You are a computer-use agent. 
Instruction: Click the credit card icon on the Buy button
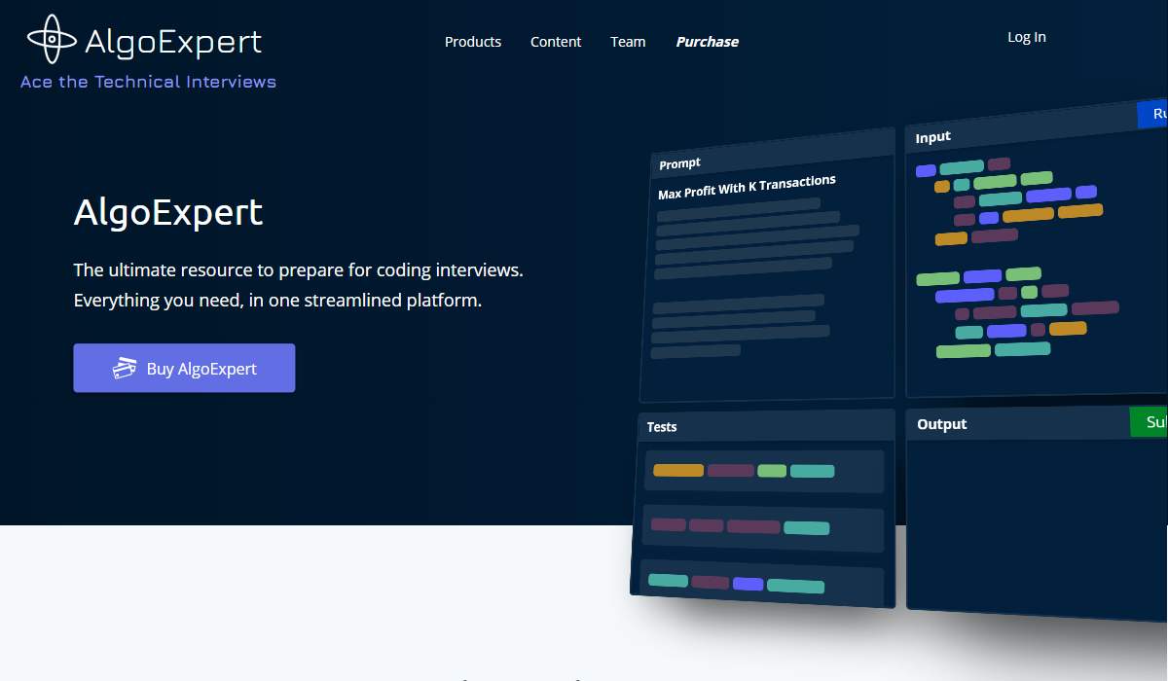[125, 368]
